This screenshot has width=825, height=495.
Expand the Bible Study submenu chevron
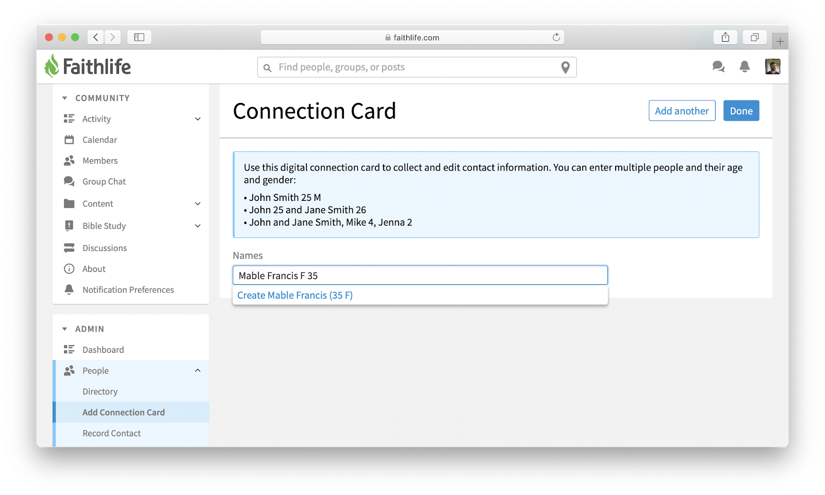click(197, 226)
